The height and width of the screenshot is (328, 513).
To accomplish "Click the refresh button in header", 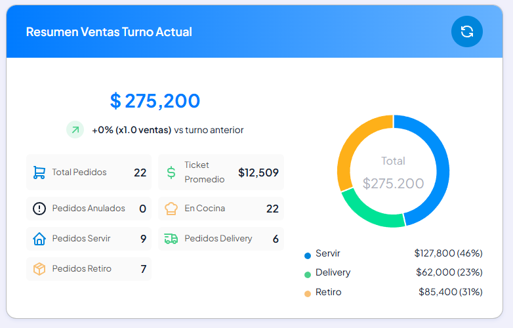I will click(466, 31).
